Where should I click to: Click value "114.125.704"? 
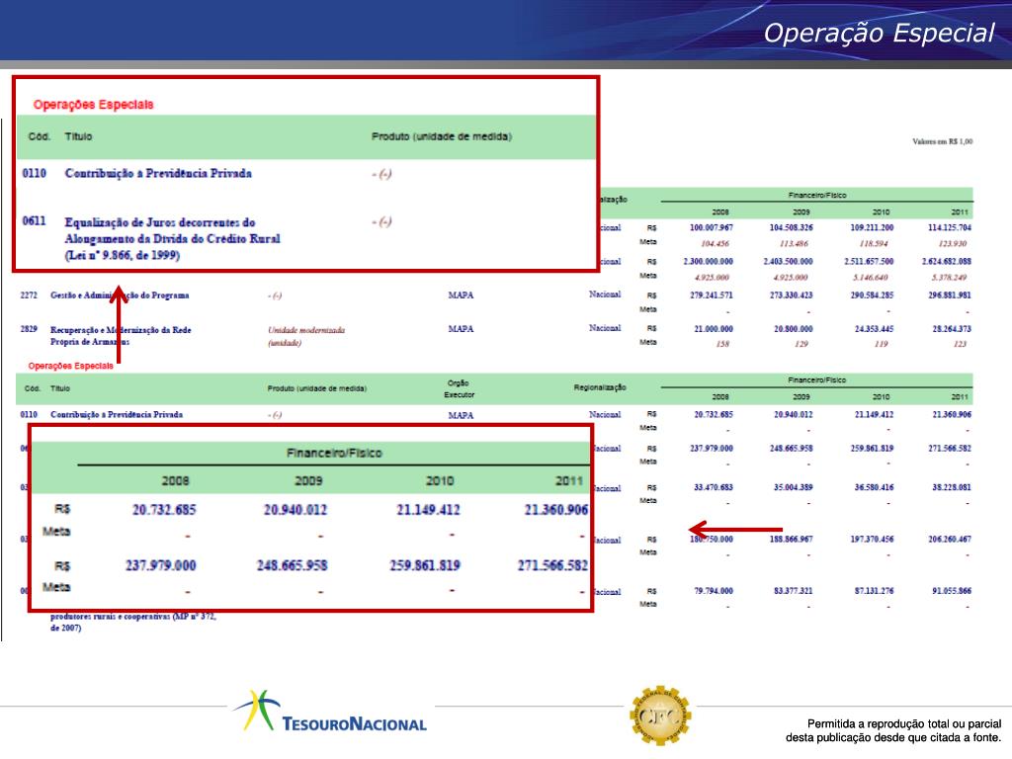coord(950,228)
